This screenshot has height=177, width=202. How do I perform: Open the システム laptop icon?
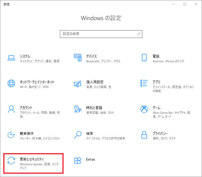tap(11, 58)
